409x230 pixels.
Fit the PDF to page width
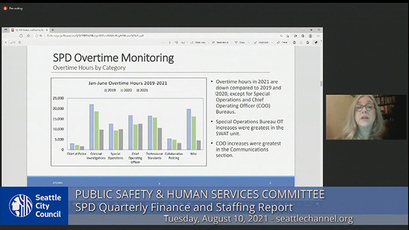point(183,42)
